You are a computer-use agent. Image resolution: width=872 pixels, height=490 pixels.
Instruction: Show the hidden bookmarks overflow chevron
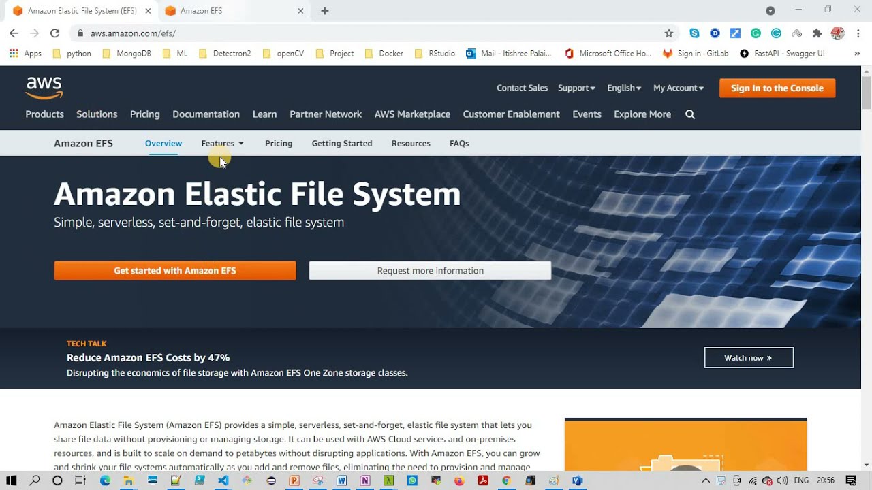[x=857, y=53]
